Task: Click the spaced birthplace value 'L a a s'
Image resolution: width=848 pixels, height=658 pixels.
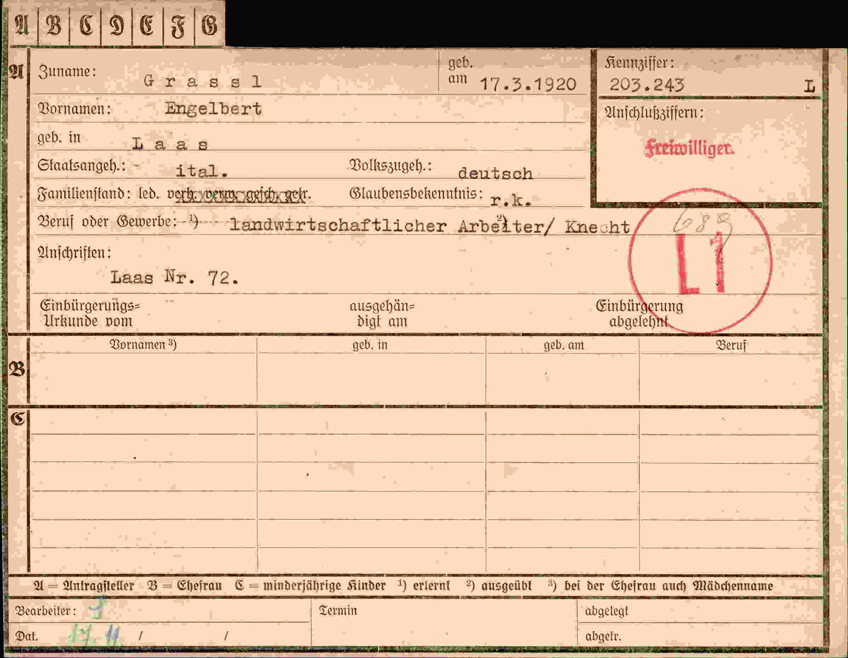Action: pyautogui.click(x=170, y=144)
